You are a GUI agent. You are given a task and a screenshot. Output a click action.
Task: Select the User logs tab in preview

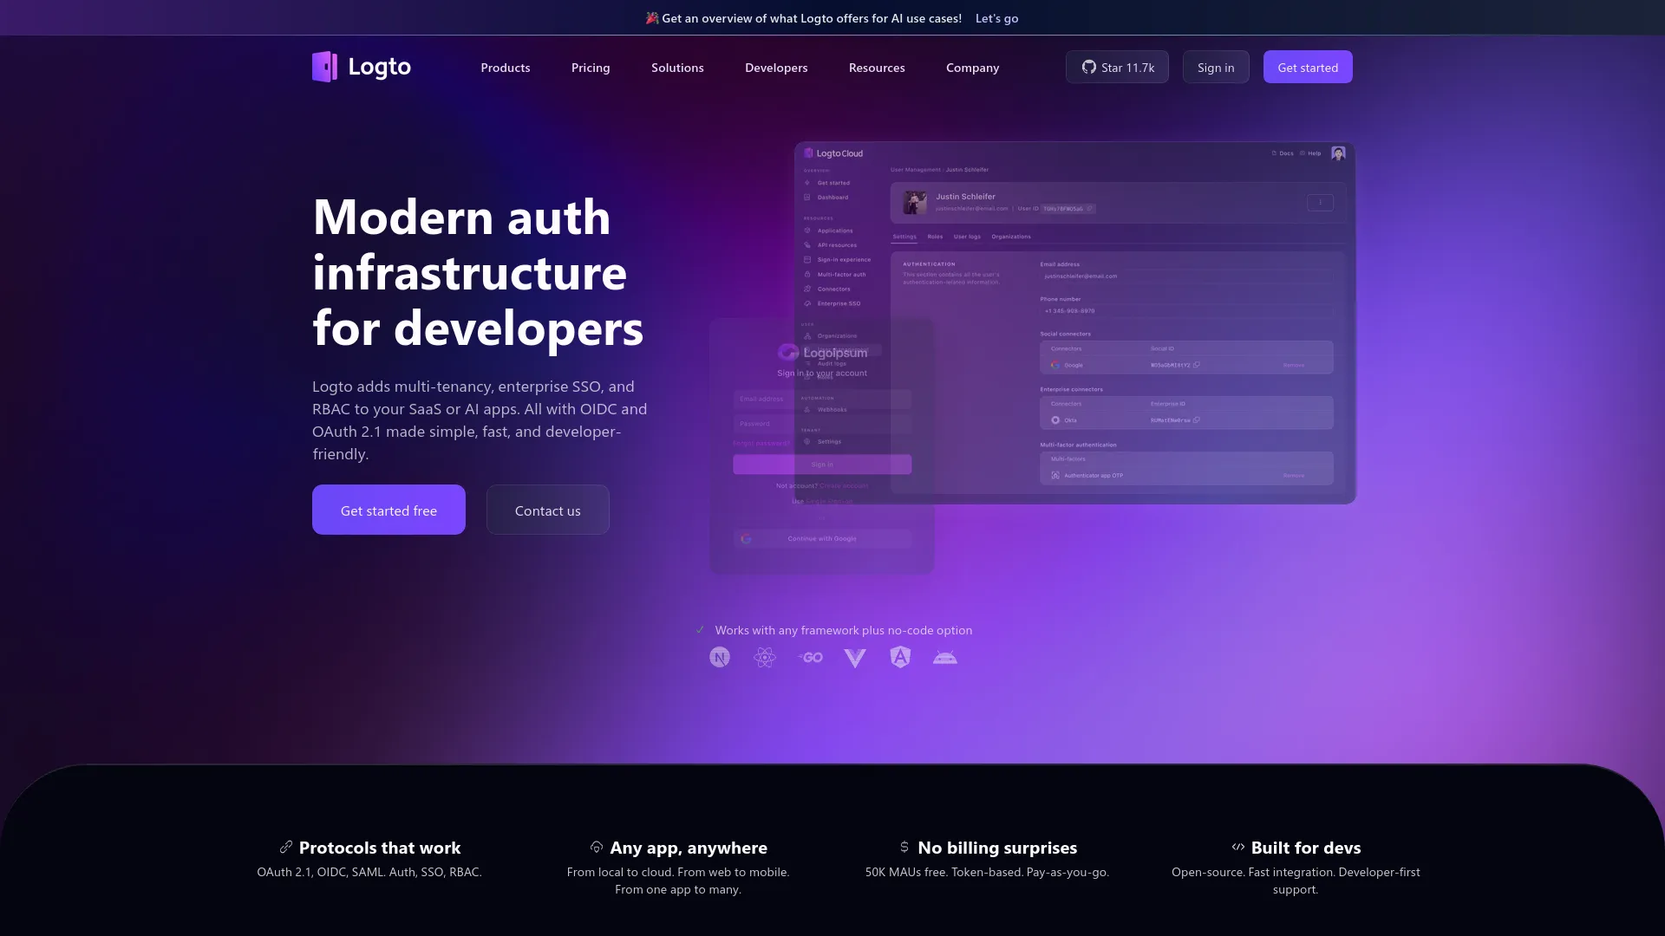(x=967, y=237)
